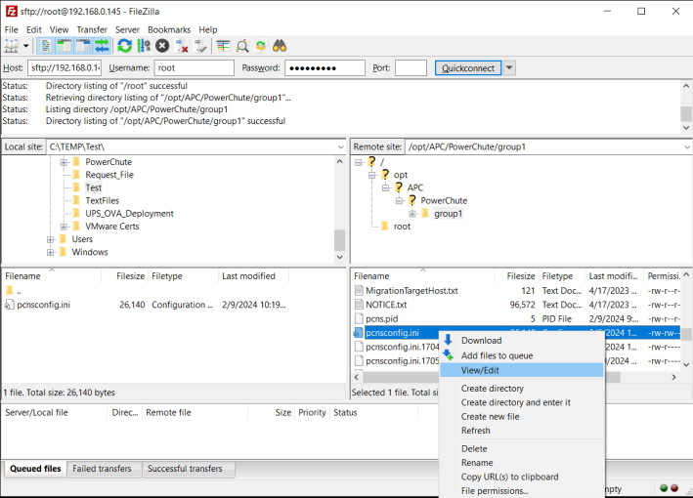
Task: Select the TextFiles local folder
Action: pos(102,200)
